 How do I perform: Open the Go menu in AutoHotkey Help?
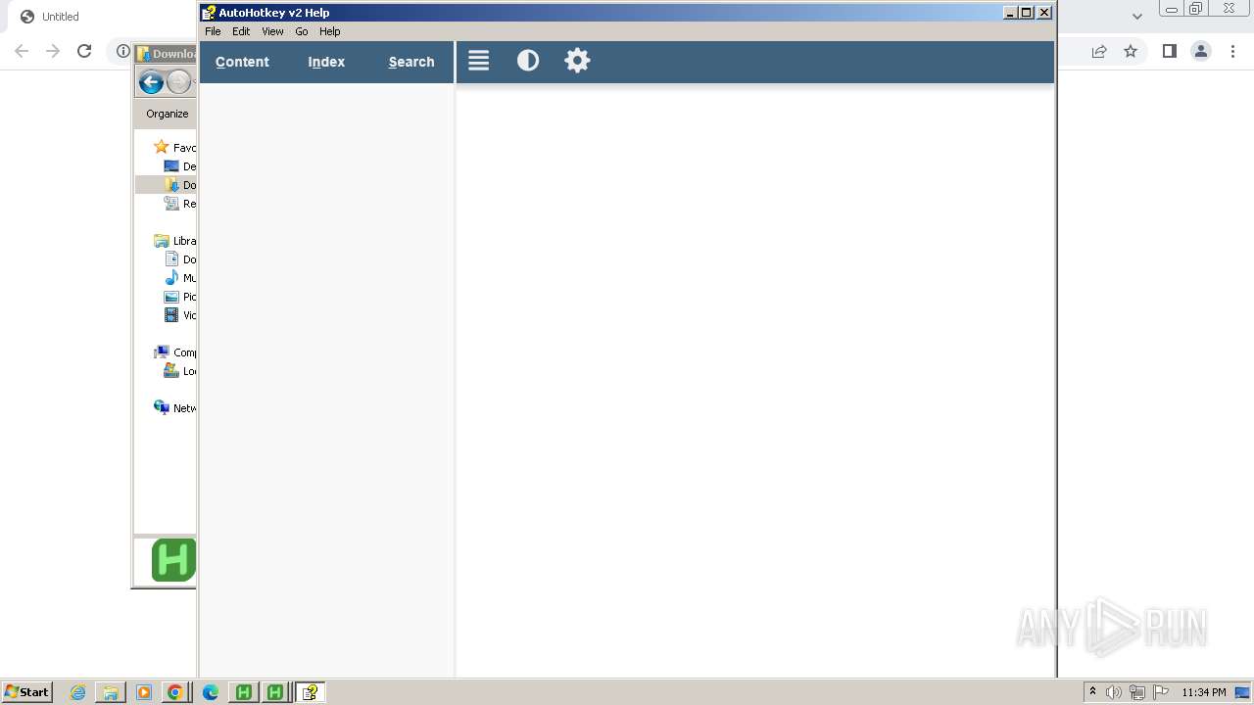[302, 31]
